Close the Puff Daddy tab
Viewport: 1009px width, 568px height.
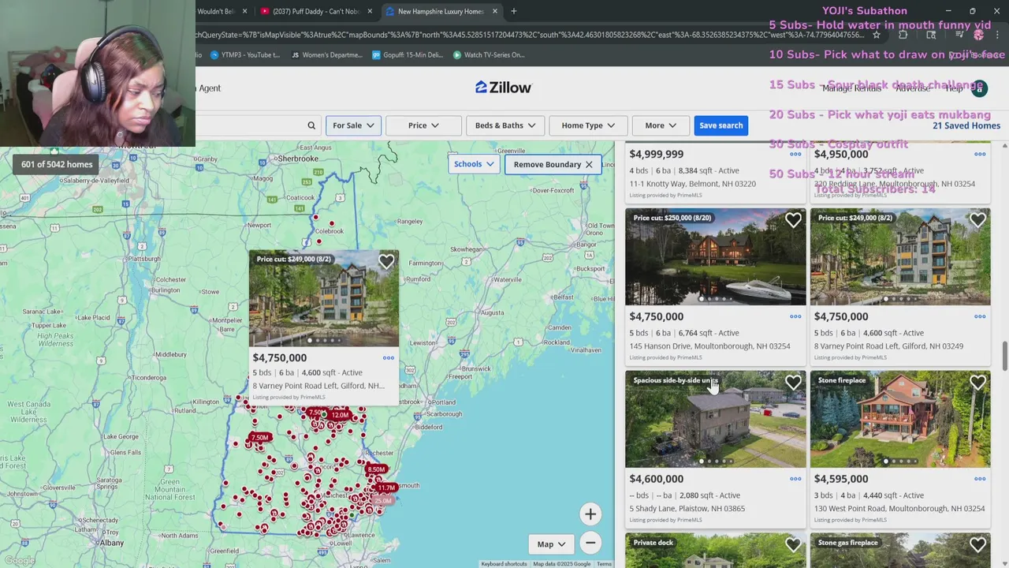tap(370, 11)
